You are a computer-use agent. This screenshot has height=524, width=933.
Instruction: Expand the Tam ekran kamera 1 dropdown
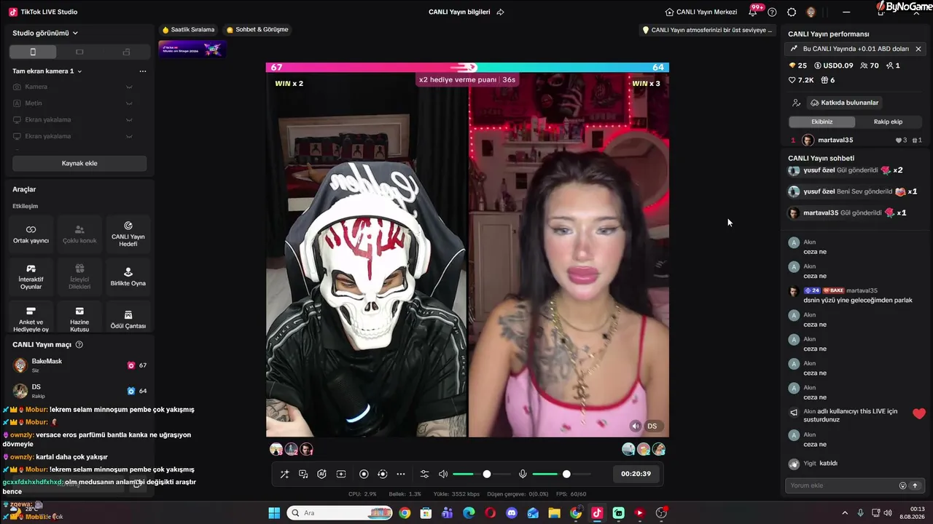tap(47, 71)
